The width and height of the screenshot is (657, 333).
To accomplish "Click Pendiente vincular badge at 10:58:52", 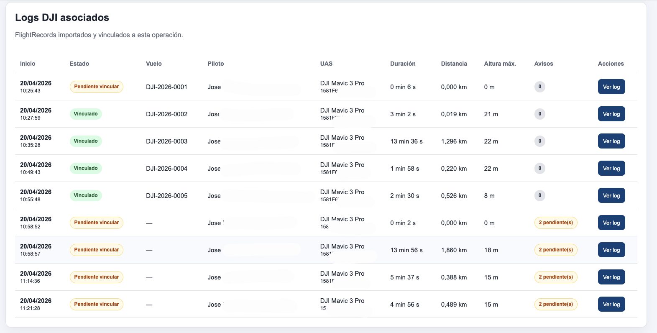I will (x=97, y=223).
